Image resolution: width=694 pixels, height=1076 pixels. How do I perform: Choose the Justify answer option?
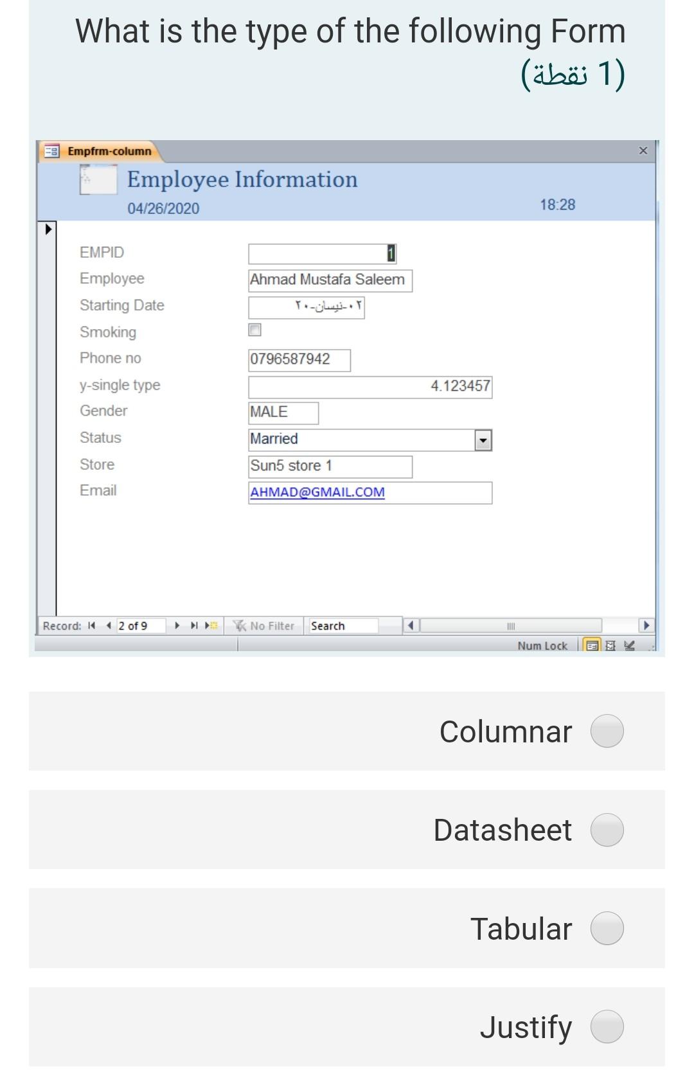607,1027
